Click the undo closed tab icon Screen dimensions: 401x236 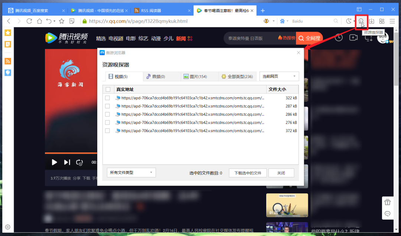(49, 21)
